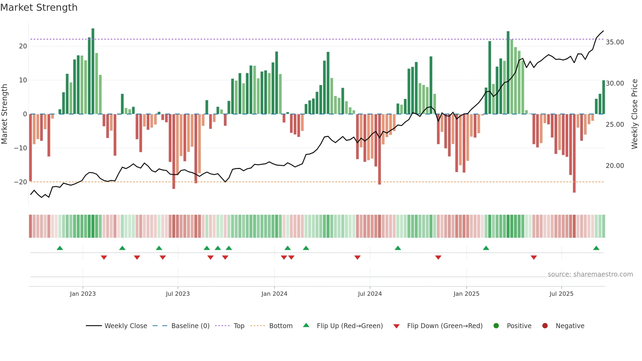Click the −10 market strength axis label
The image size is (642, 361).
click(21, 148)
